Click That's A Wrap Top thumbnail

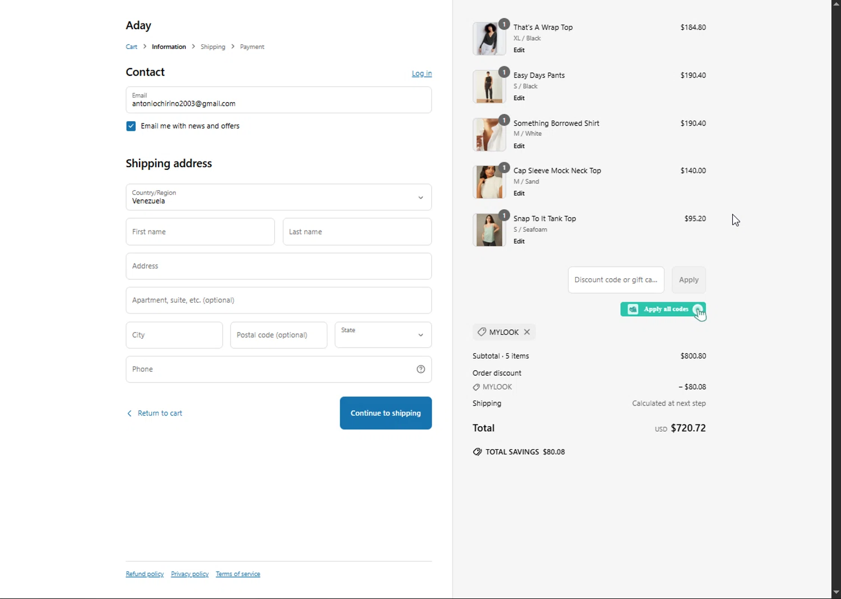tap(489, 39)
